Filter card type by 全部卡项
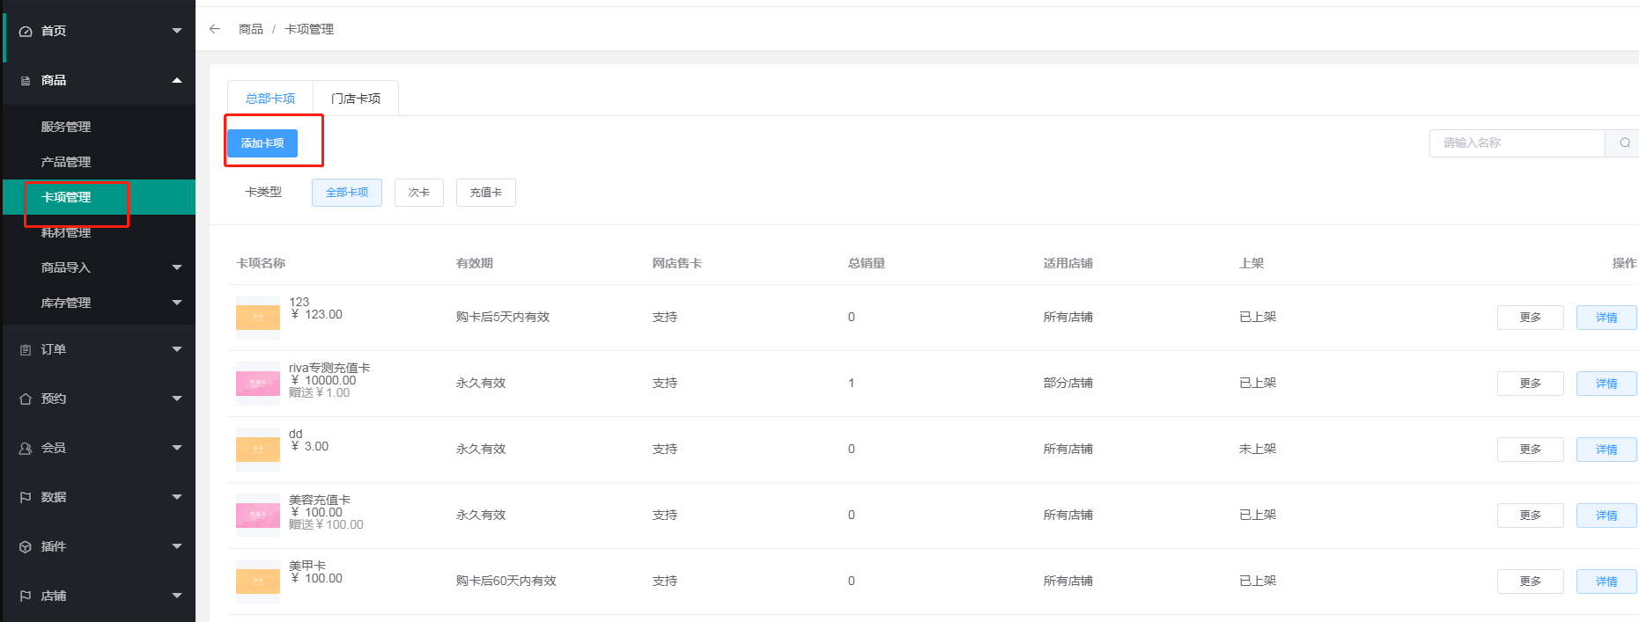This screenshot has height=622, width=1639. (347, 193)
